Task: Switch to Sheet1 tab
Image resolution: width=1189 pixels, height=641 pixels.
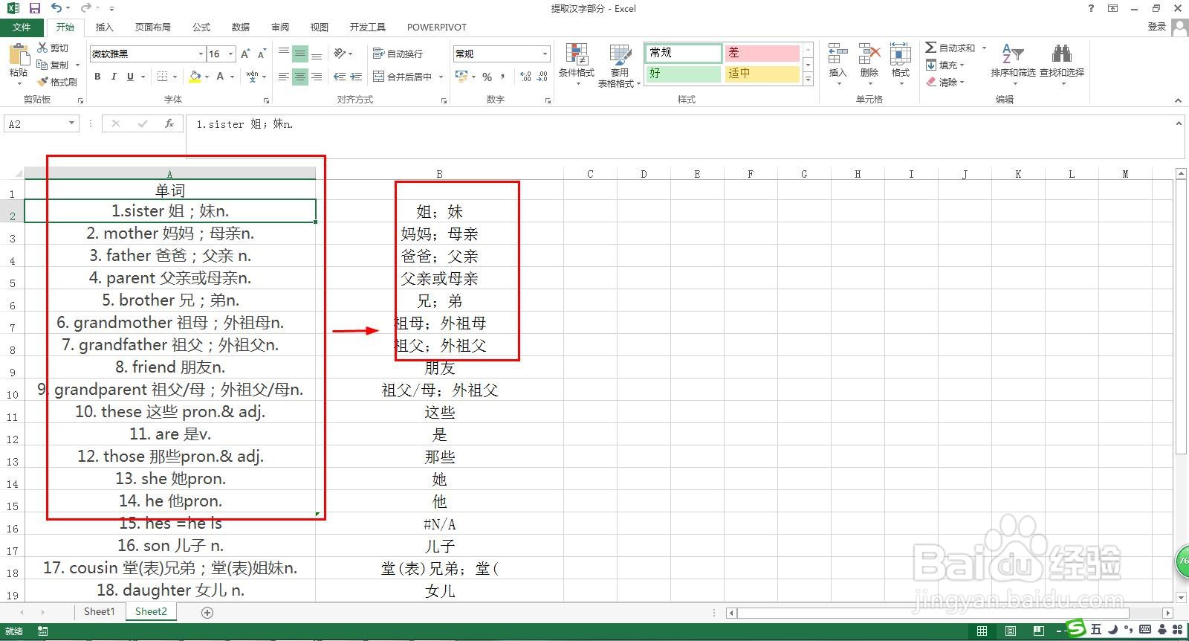Action: click(x=100, y=612)
